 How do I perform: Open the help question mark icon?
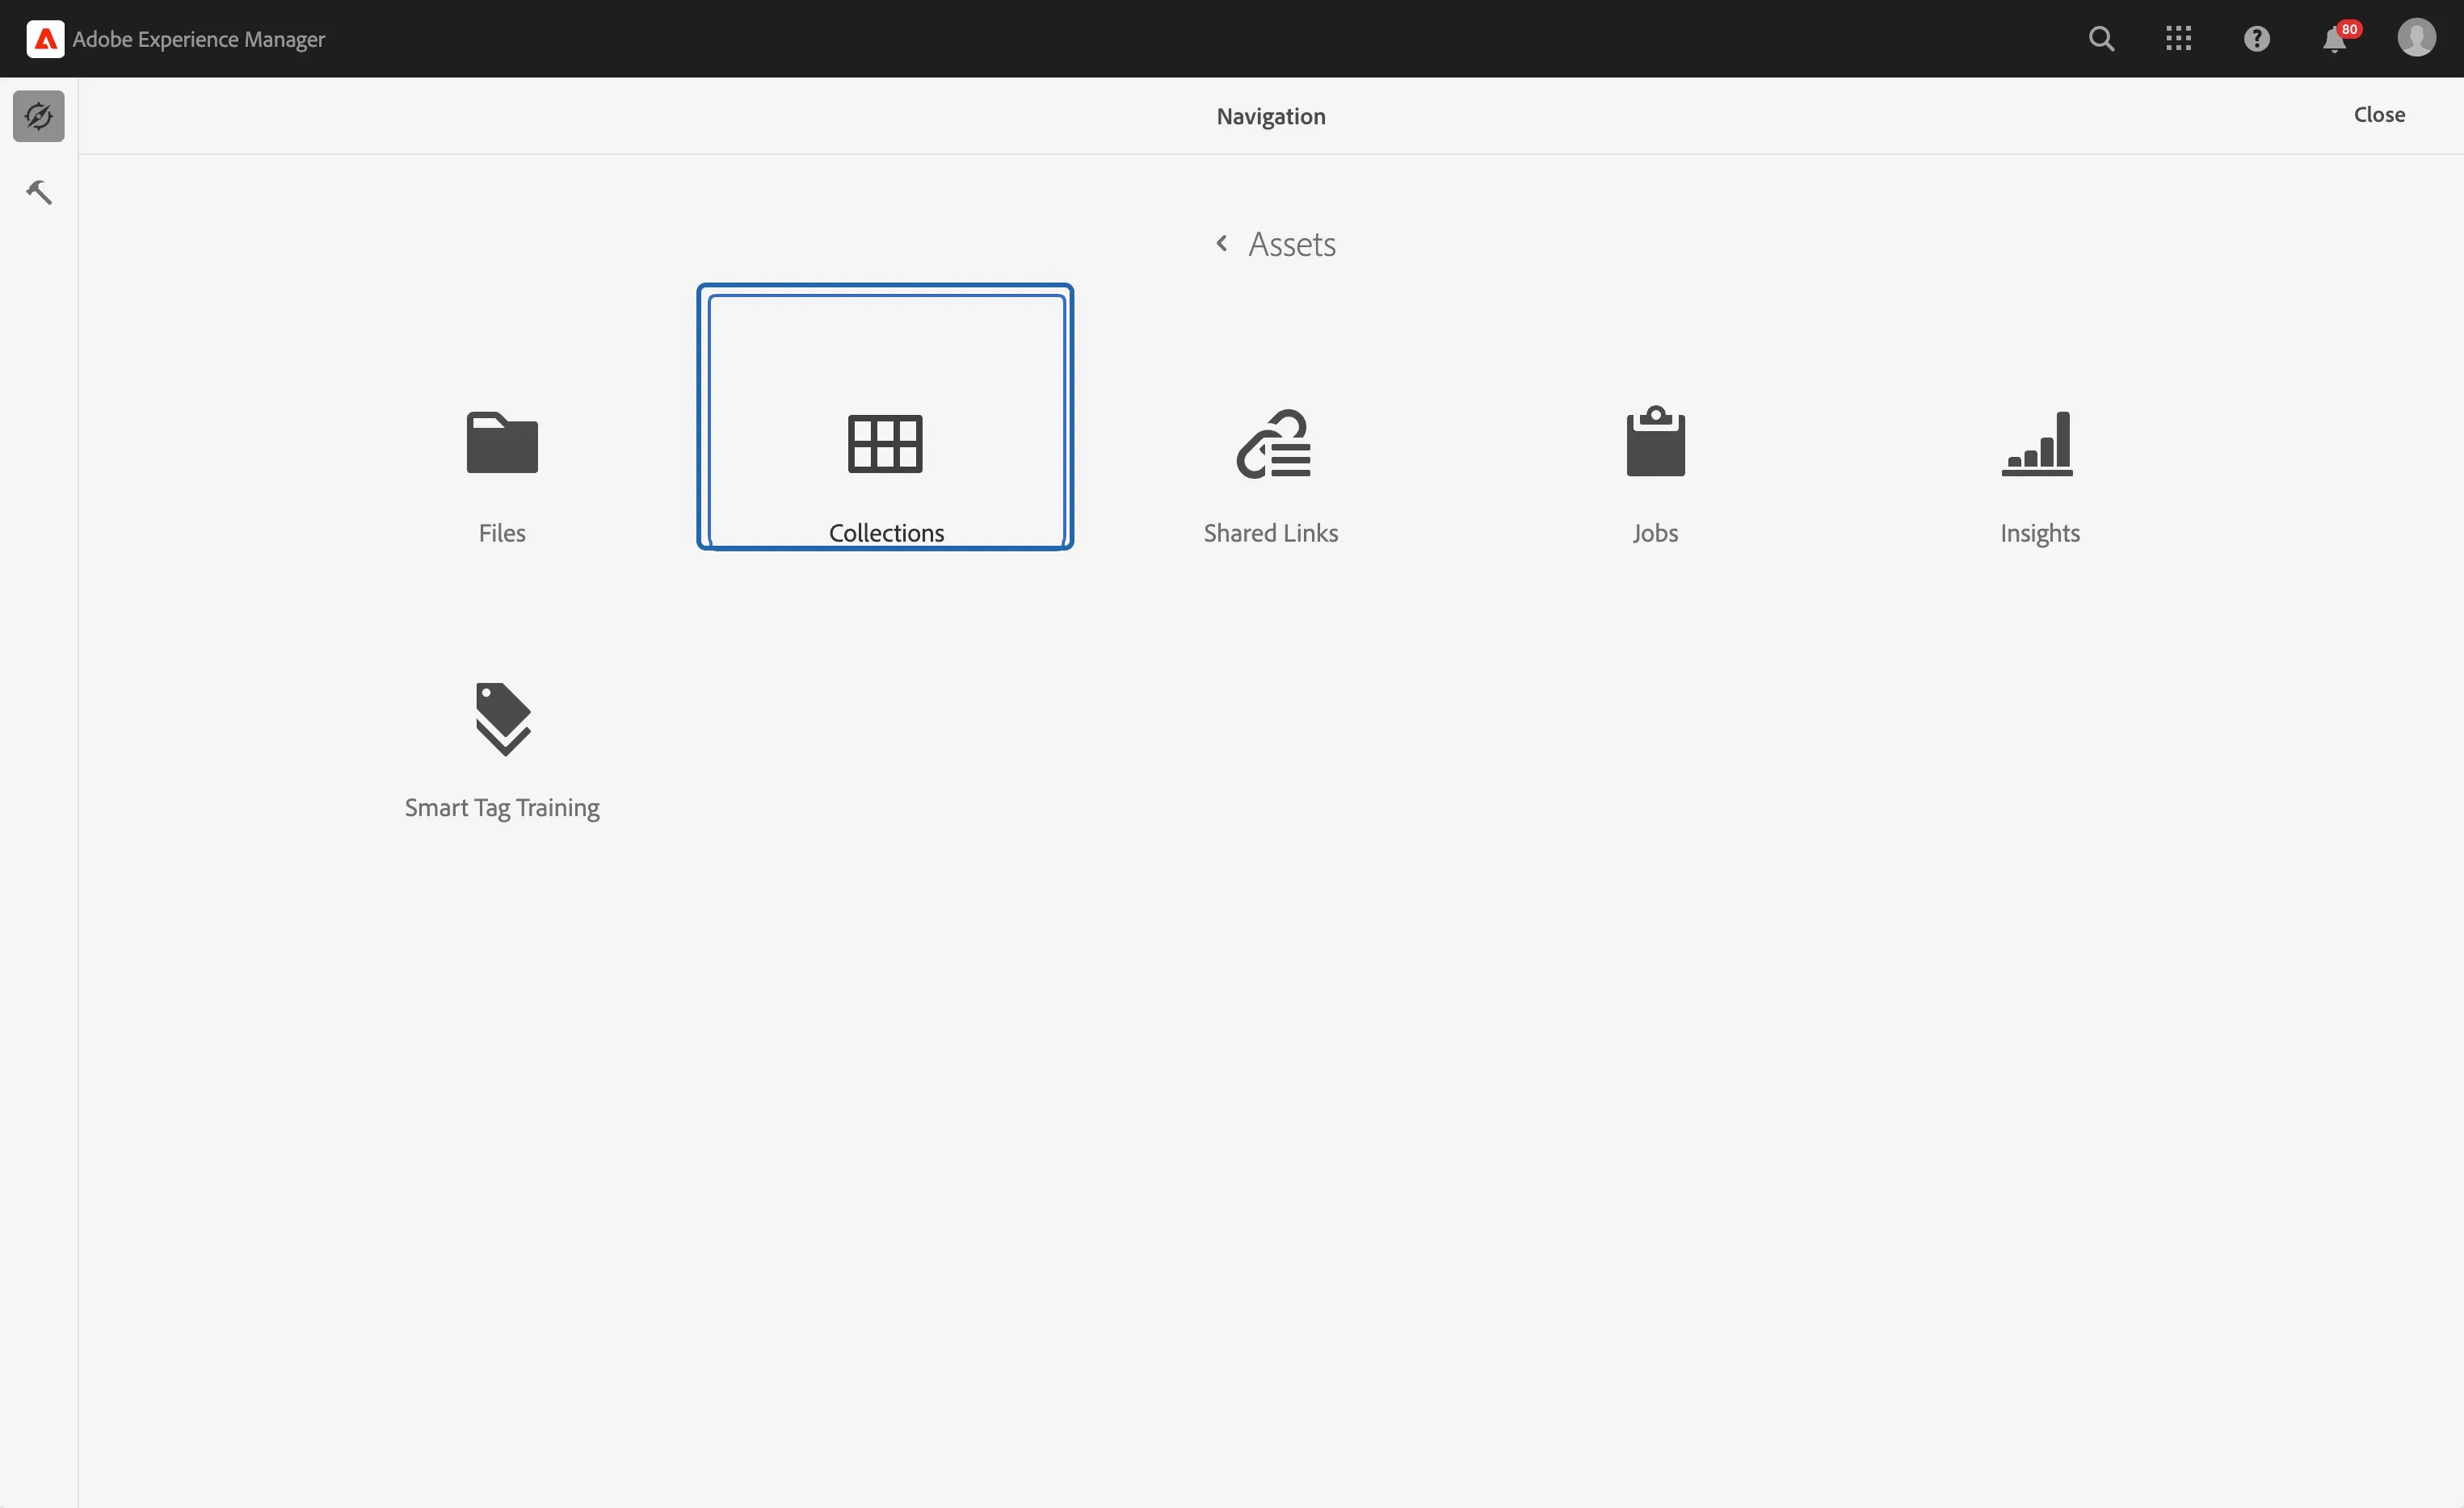point(2256,39)
